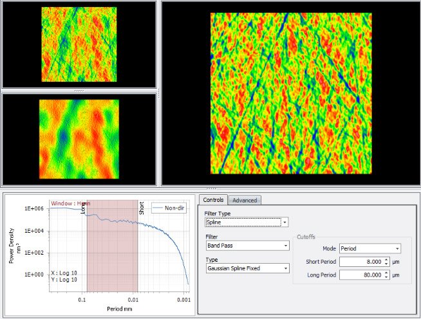The width and height of the screenshot is (421, 319).
Task: Increase Short Period with the up arrow
Action: click(x=385, y=259)
